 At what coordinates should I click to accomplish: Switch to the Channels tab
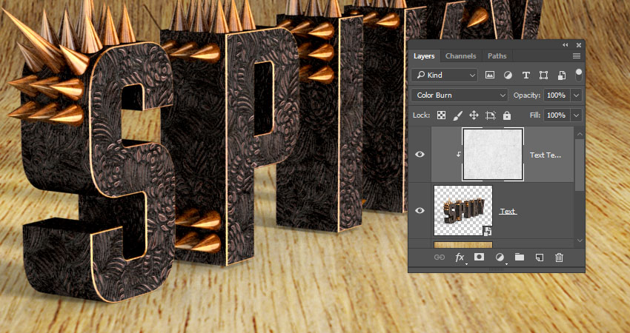pos(460,56)
